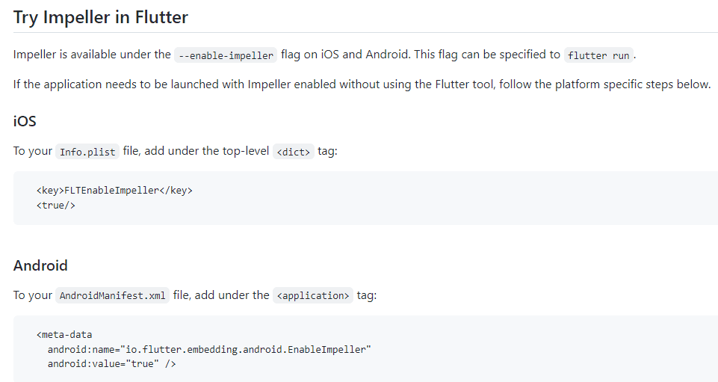Viewport: 718px width, 382px height.
Task: Click the <true/> line in iOS code block
Action: 56,205
